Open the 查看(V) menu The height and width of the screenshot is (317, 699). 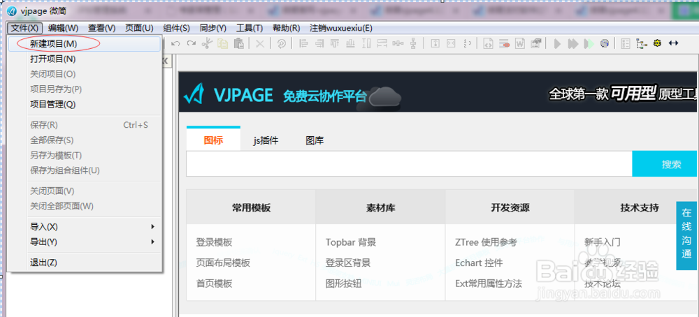101,28
